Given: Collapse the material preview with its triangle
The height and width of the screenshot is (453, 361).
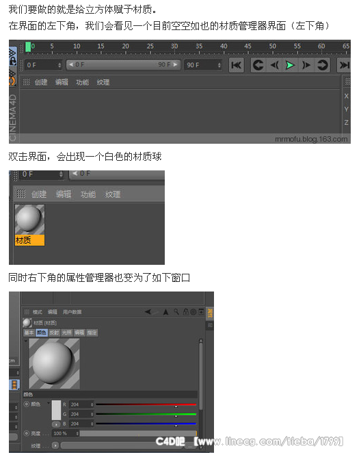Looking at the screenshot, I should 26,341.
